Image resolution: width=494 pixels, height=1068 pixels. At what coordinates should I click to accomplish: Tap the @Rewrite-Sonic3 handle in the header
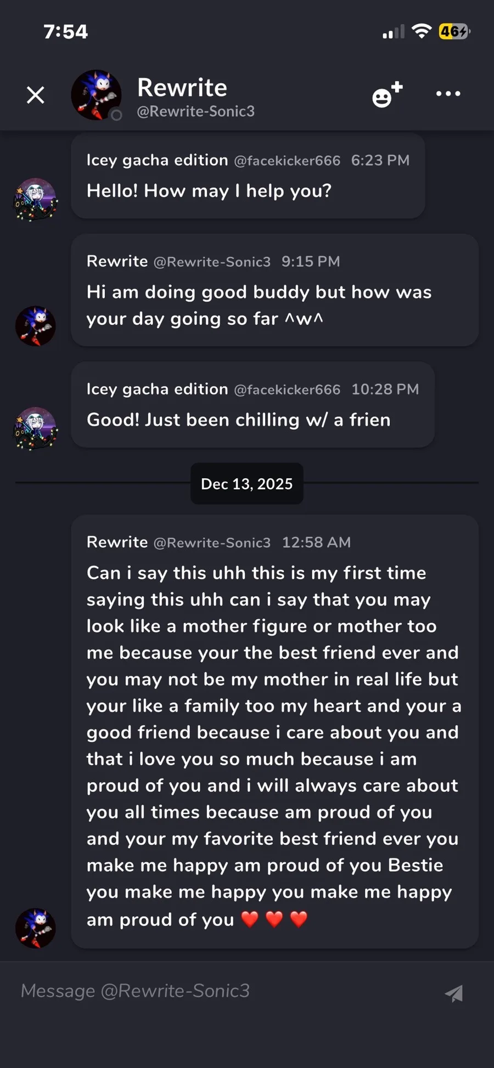pyautogui.click(x=195, y=111)
